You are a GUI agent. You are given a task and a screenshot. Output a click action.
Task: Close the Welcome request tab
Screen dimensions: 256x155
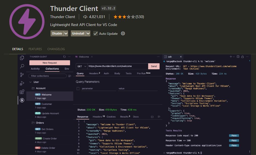(x=92, y=57)
